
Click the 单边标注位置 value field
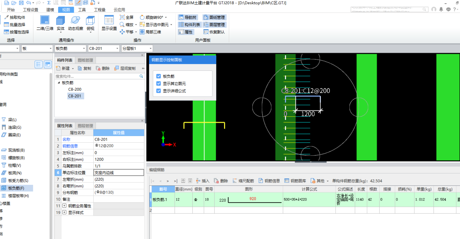click(x=119, y=173)
